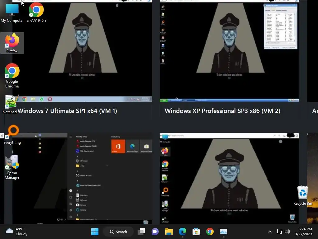Open the Windows 7 Ultimate VM 1 thumbnail
The height and width of the screenshot is (239, 318).
tap(82, 51)
